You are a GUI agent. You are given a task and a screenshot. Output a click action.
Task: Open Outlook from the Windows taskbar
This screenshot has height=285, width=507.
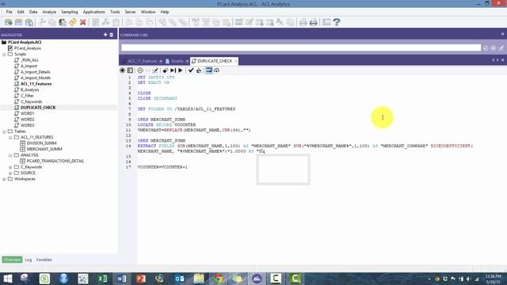coord(179,279)
